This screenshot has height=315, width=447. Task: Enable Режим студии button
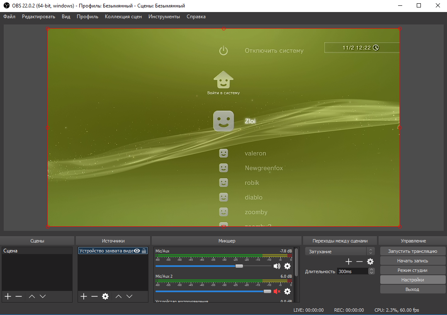tap(413, 270)
